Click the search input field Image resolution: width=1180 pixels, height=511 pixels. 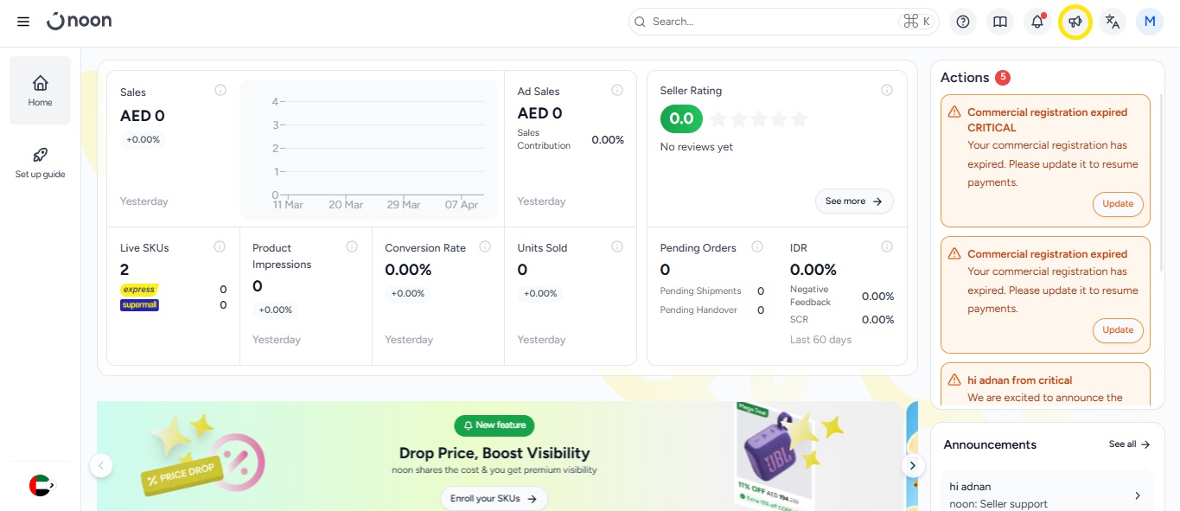point(769,22)
